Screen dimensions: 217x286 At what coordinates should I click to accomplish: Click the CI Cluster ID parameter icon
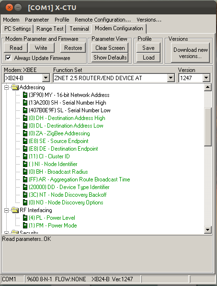click(x=25, y=156)
